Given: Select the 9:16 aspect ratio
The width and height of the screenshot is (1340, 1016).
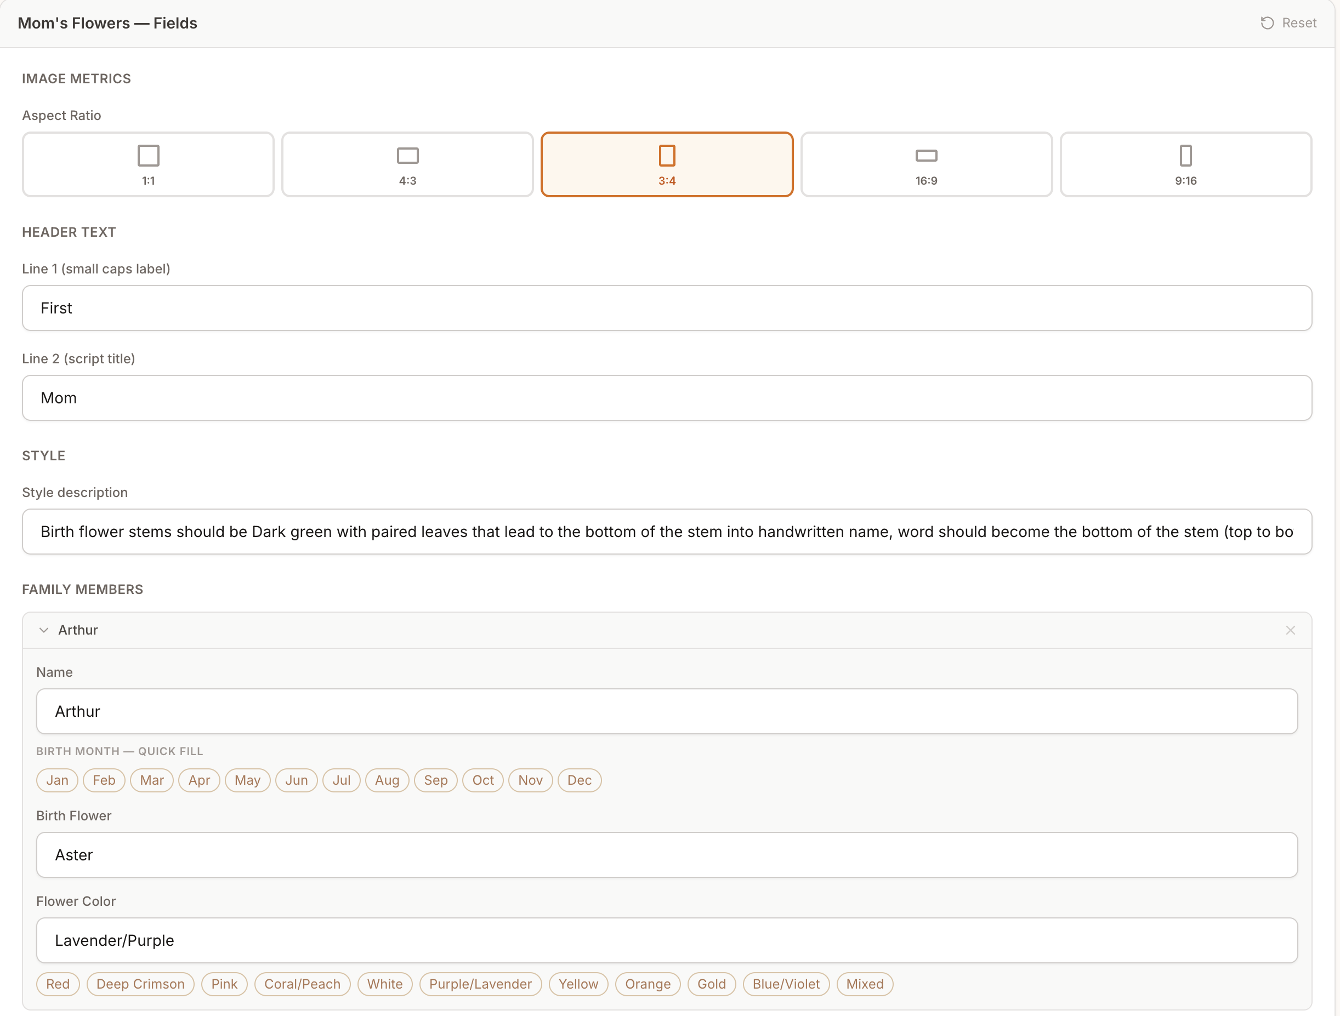Looking at the screenshot, I should 1185,164.
